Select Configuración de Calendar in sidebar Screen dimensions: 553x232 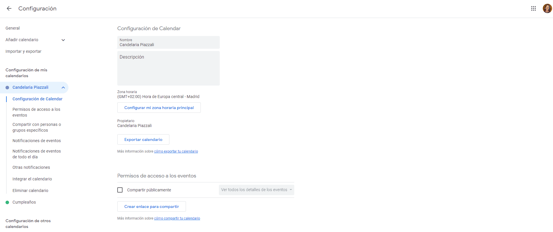click(x=37, y=99)
